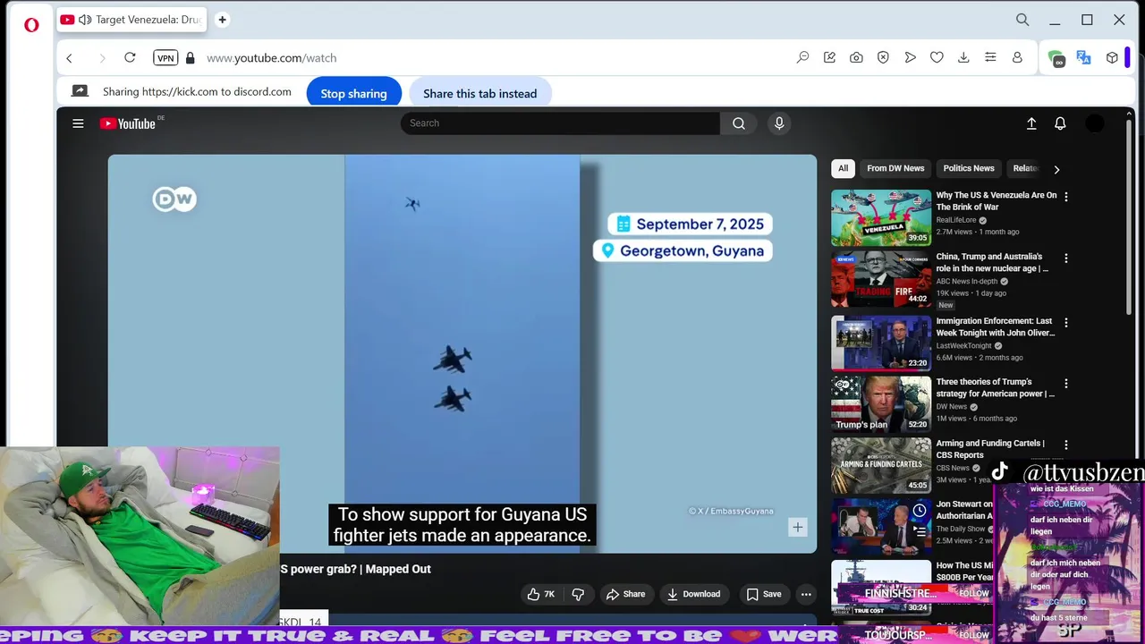
Task: Open Easy Setup sliders icon
Action: [x=990, y=57]
